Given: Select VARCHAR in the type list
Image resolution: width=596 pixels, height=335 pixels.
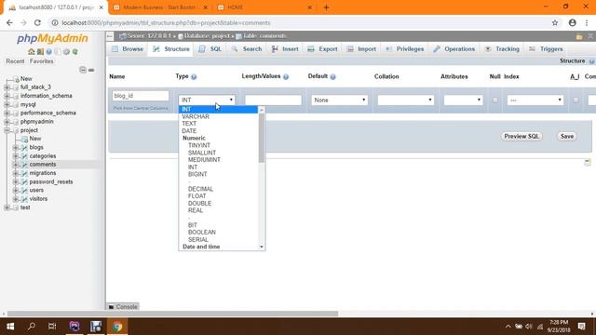Looking at the screenshot, I should pos(196,116).
